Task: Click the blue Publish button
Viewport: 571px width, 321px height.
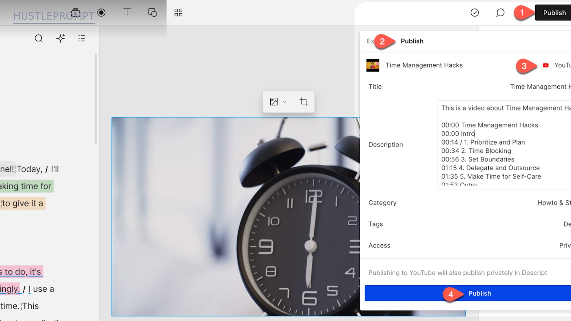Action: tap(468, 293)
